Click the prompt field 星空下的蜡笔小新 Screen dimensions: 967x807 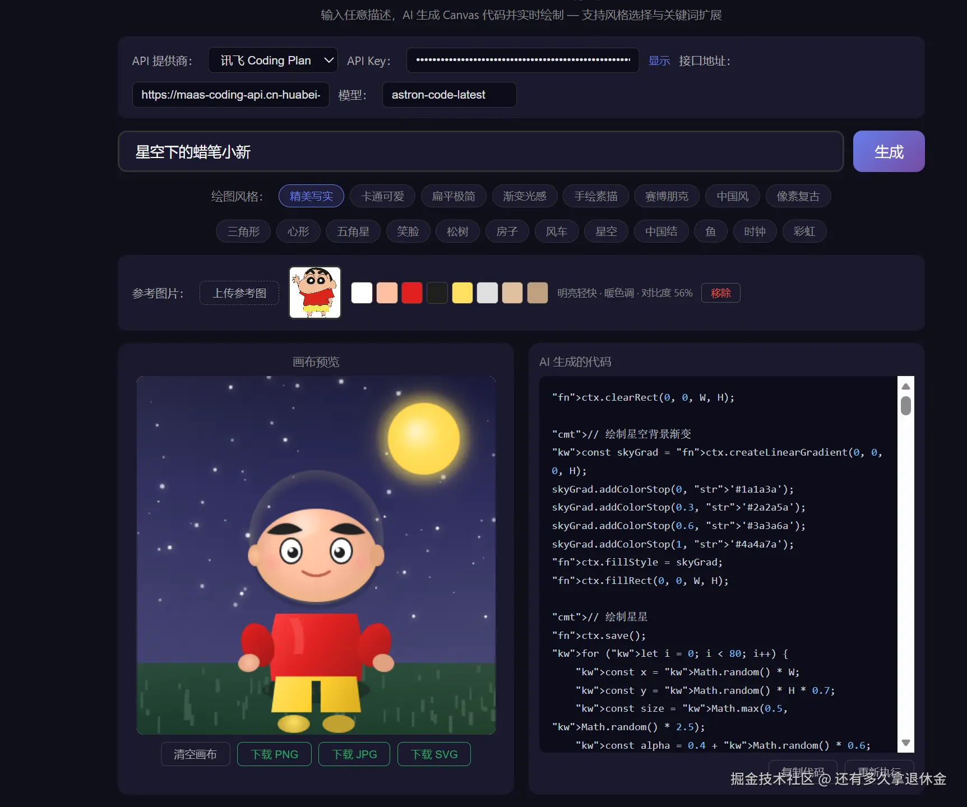[x=481, y=151]
